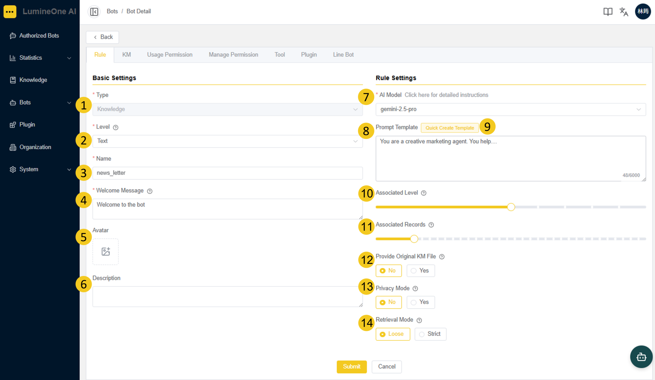Switch to the KM tab
655x380 pixels.
pyautogui.click(x=127, y=55)
